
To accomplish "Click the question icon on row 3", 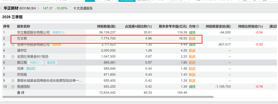I will coord(13,45).
